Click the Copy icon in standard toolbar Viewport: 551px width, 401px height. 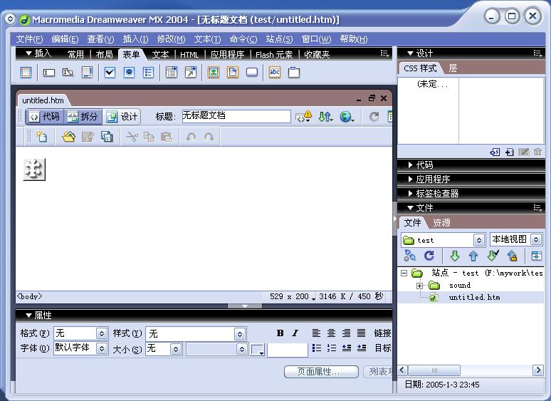pos(149,137)
